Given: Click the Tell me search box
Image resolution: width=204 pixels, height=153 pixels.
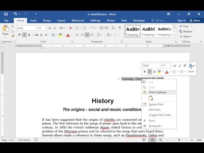Looking at the screenshot, I should point(159,20).
